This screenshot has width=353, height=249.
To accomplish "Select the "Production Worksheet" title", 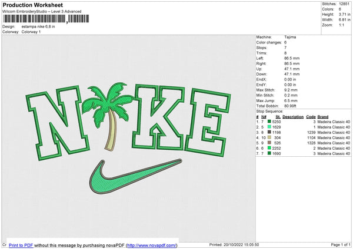I will pyautogui.click(x=32, y=5).
